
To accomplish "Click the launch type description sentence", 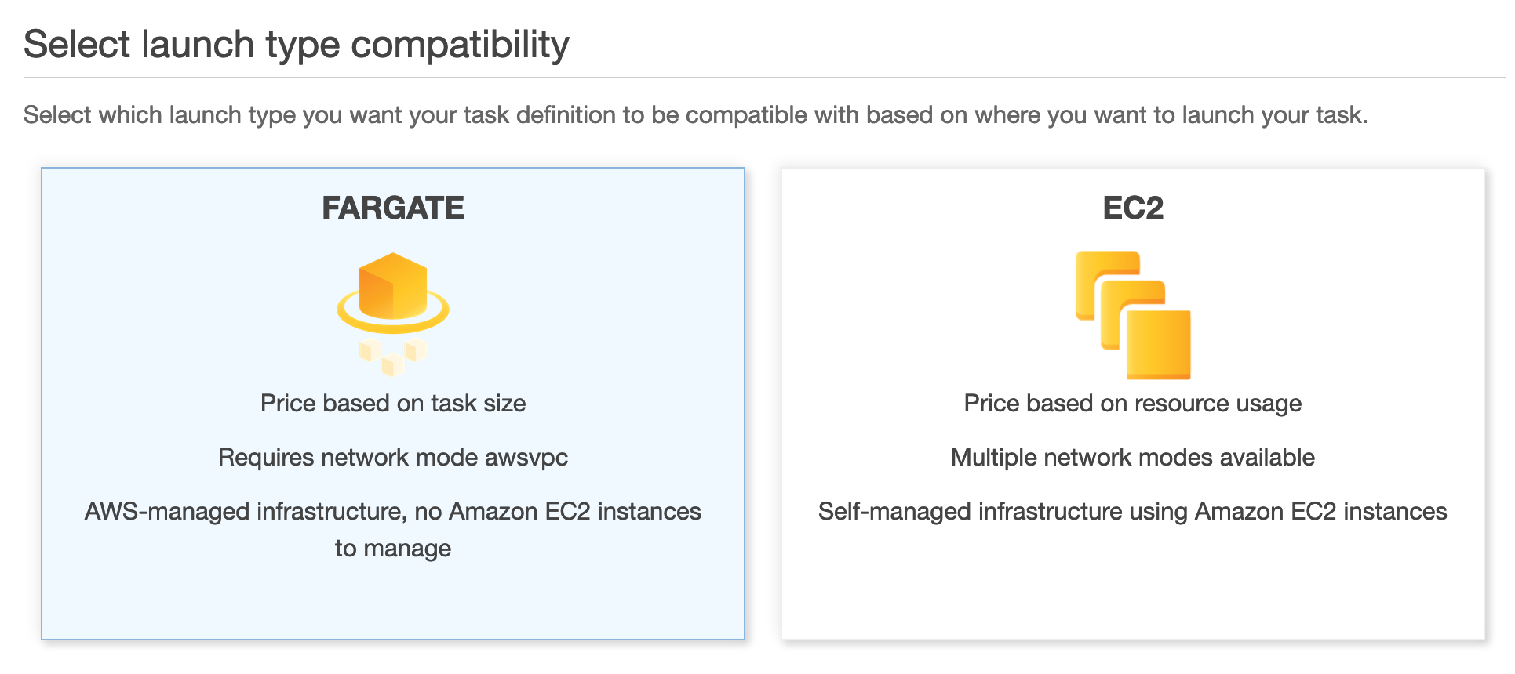I will (696, 115).
